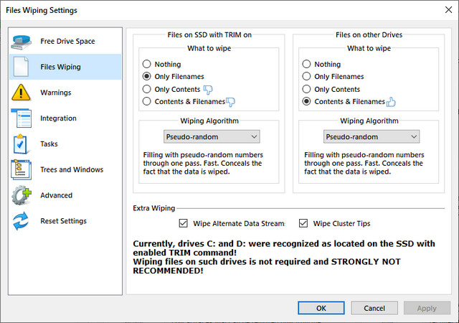
Task: Click the Tasks clipboard icon
Action: pyautogui.click(x=22, y=144)
